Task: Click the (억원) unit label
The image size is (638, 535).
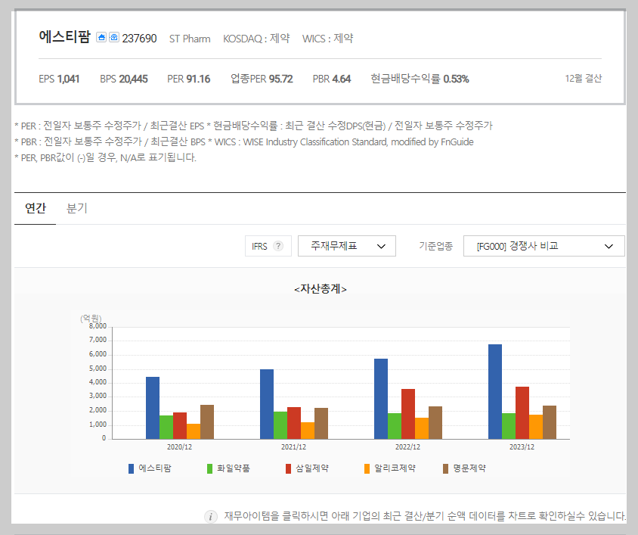Action: 91,318
